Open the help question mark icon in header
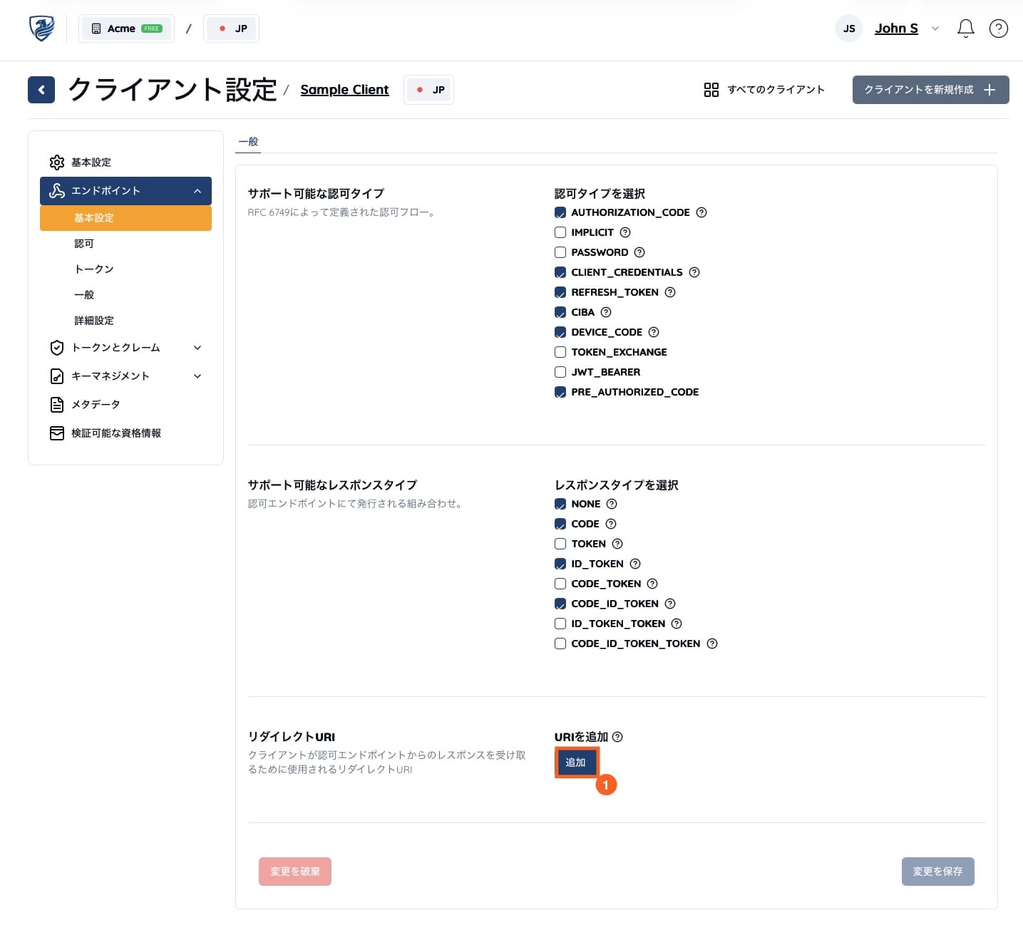Image resolution: width=1023 pixels, height=930 pixels. 998,29
